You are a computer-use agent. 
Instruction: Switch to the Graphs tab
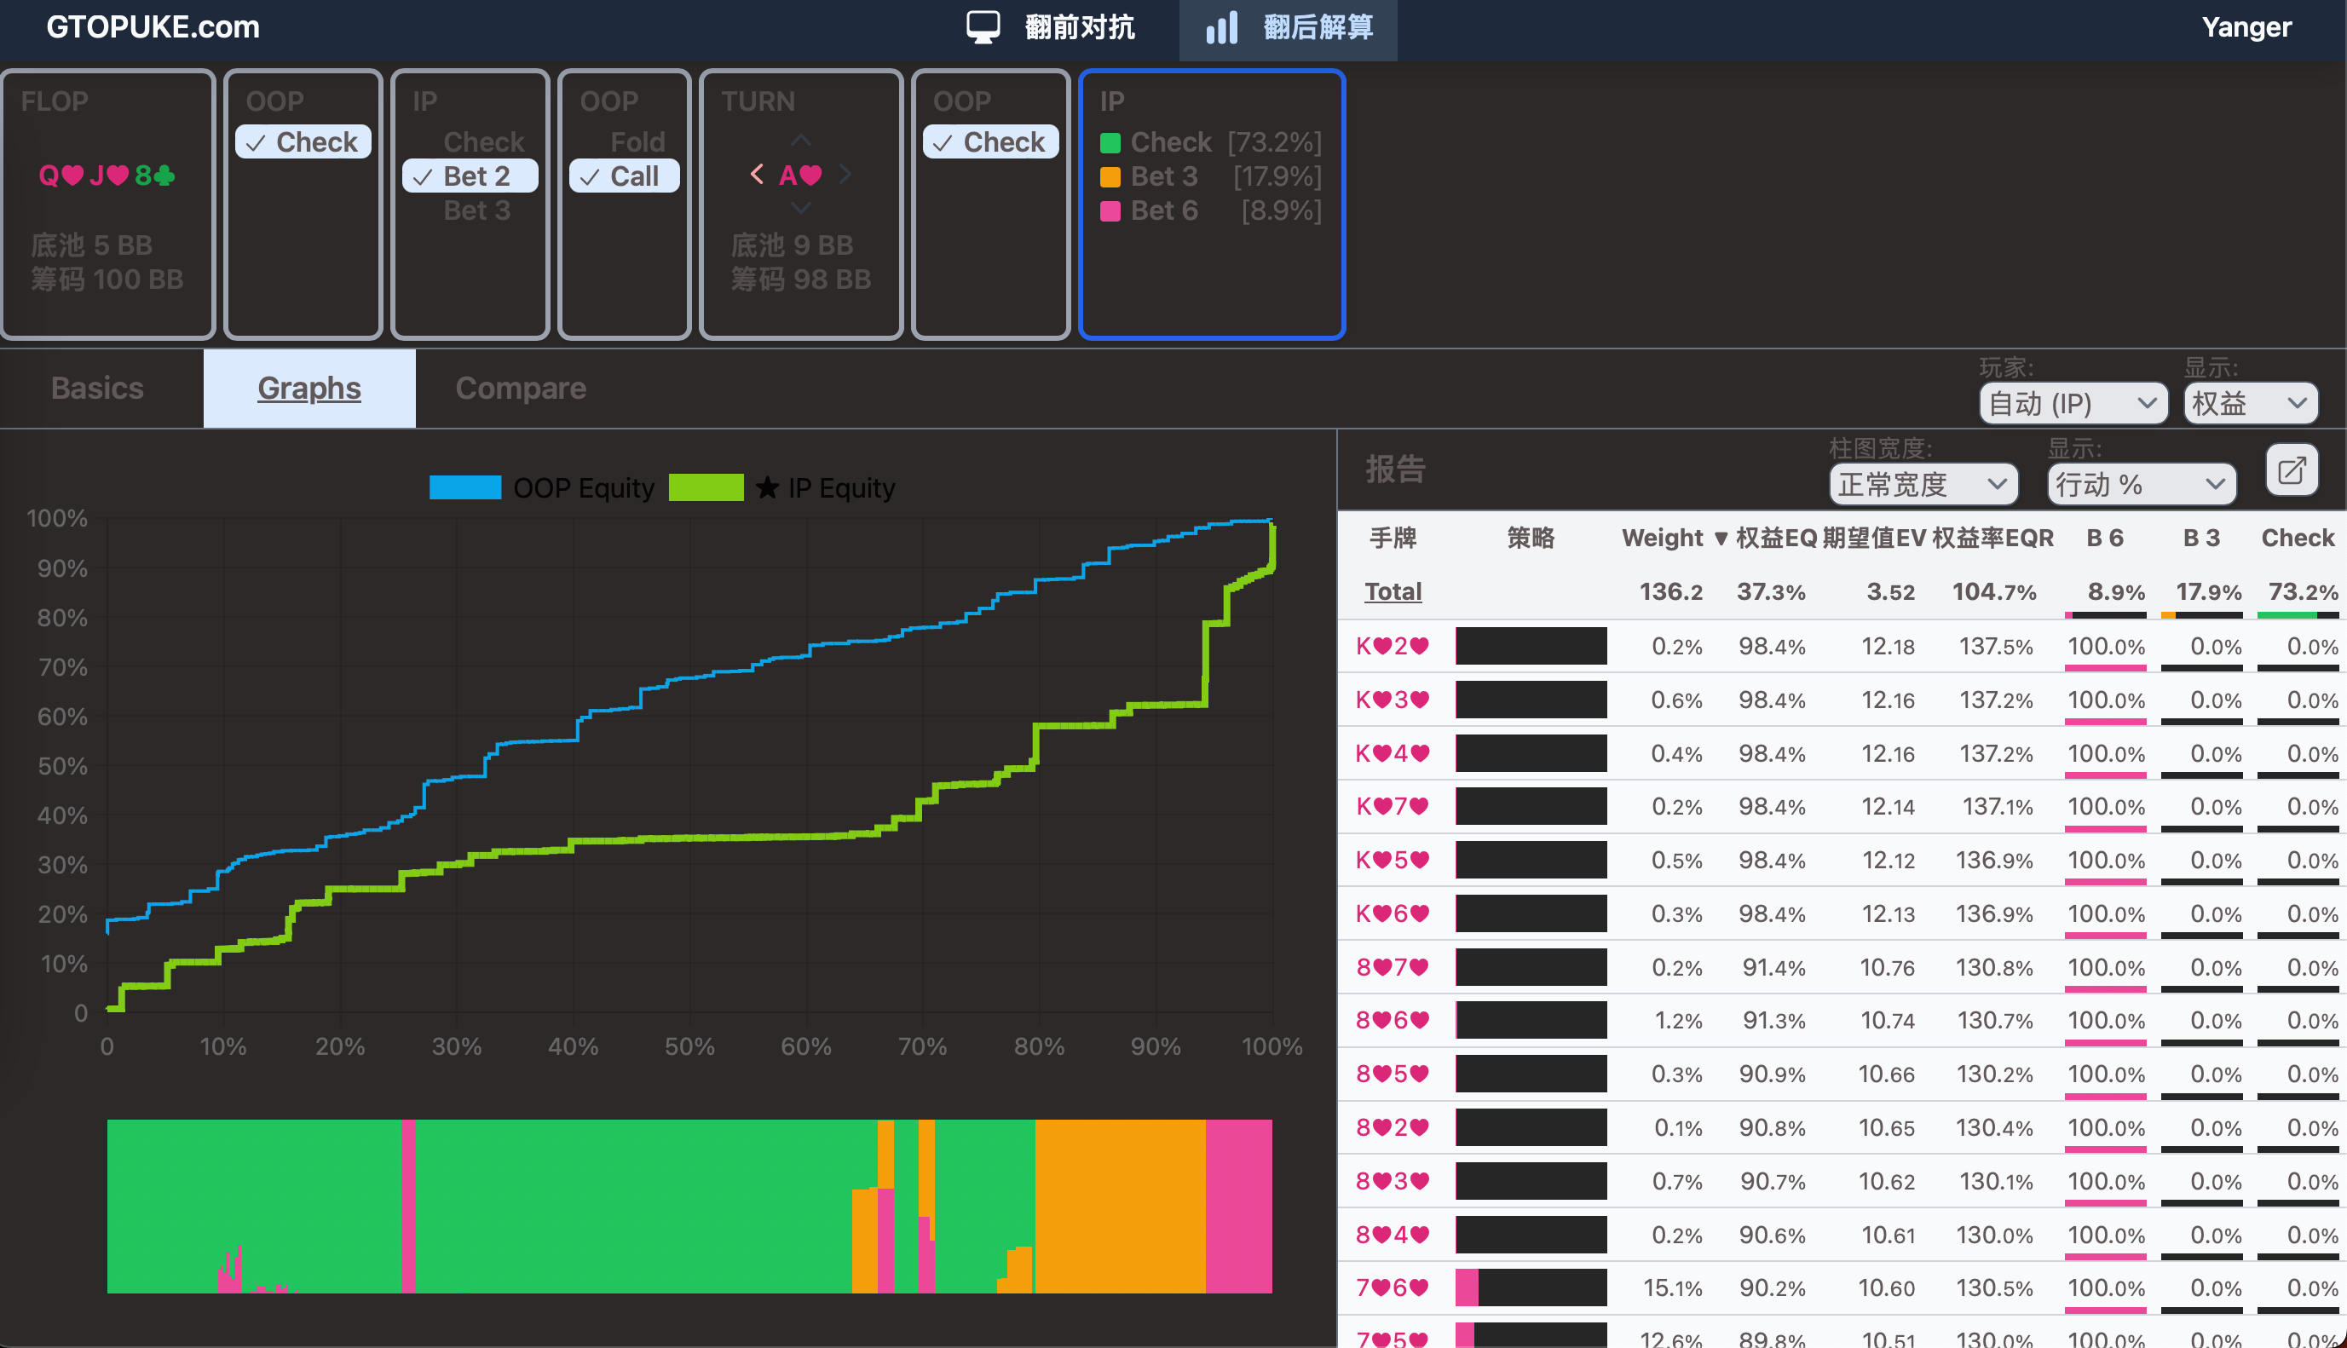[309, 388]
